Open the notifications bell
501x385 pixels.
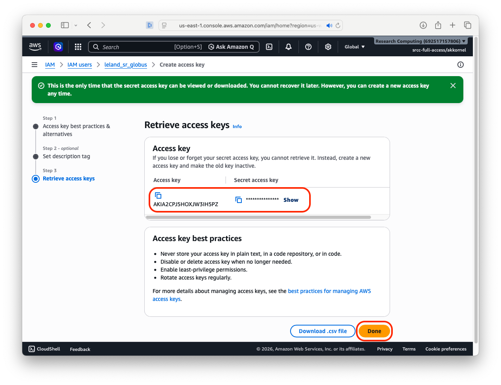(289, 47)
